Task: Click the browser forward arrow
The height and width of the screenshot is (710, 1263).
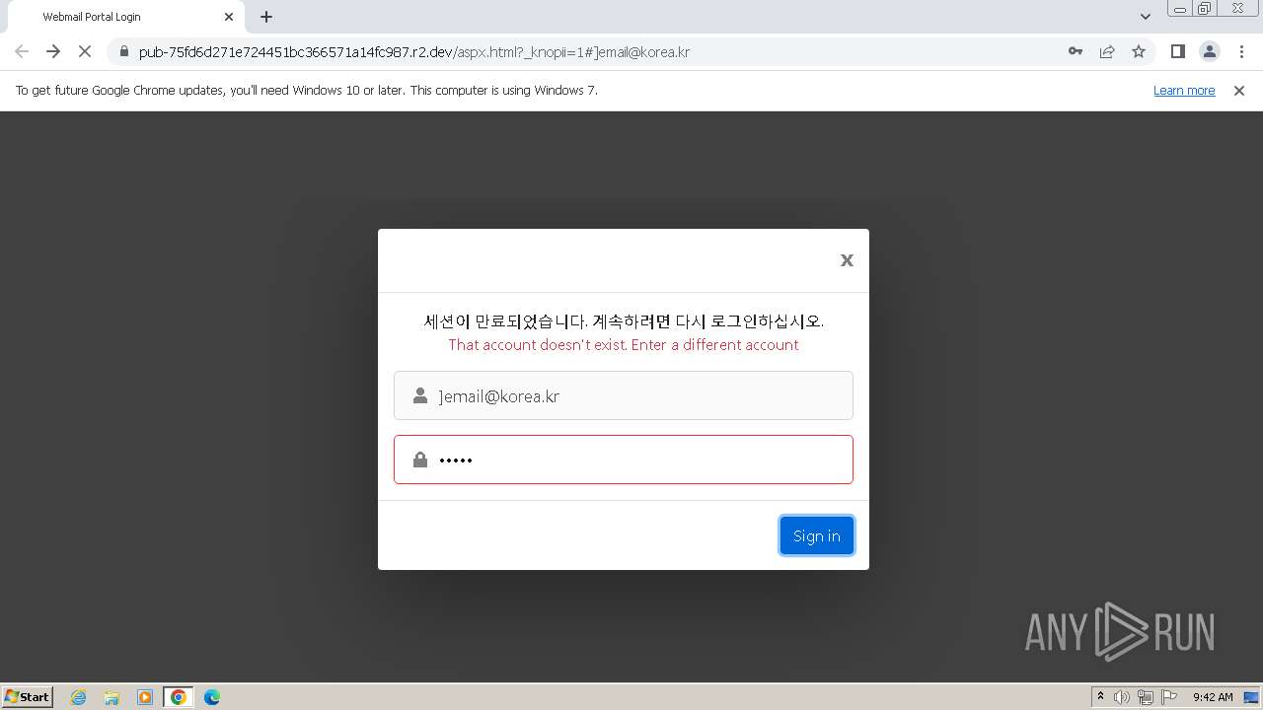Action: point(53,51)
